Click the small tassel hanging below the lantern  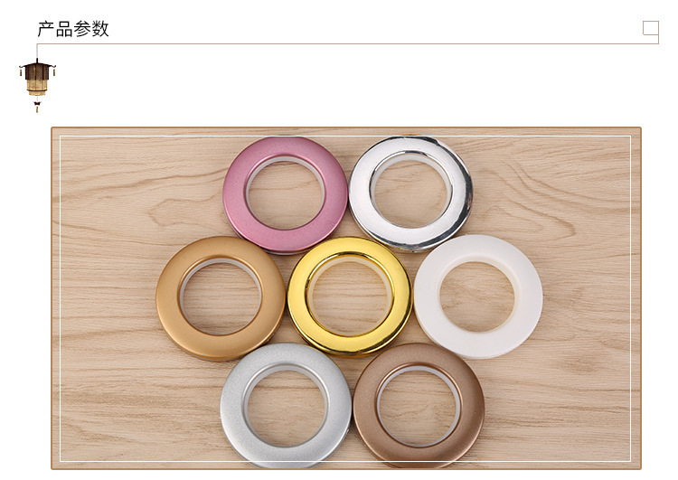37,107
